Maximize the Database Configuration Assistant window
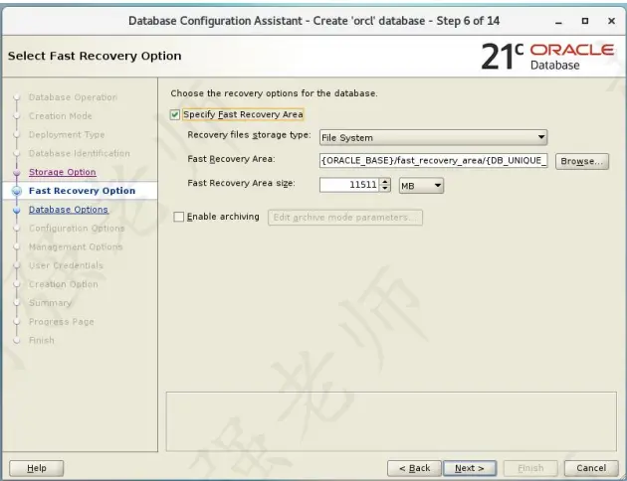This screenshot has height=481, width=627. coord(585,21)
